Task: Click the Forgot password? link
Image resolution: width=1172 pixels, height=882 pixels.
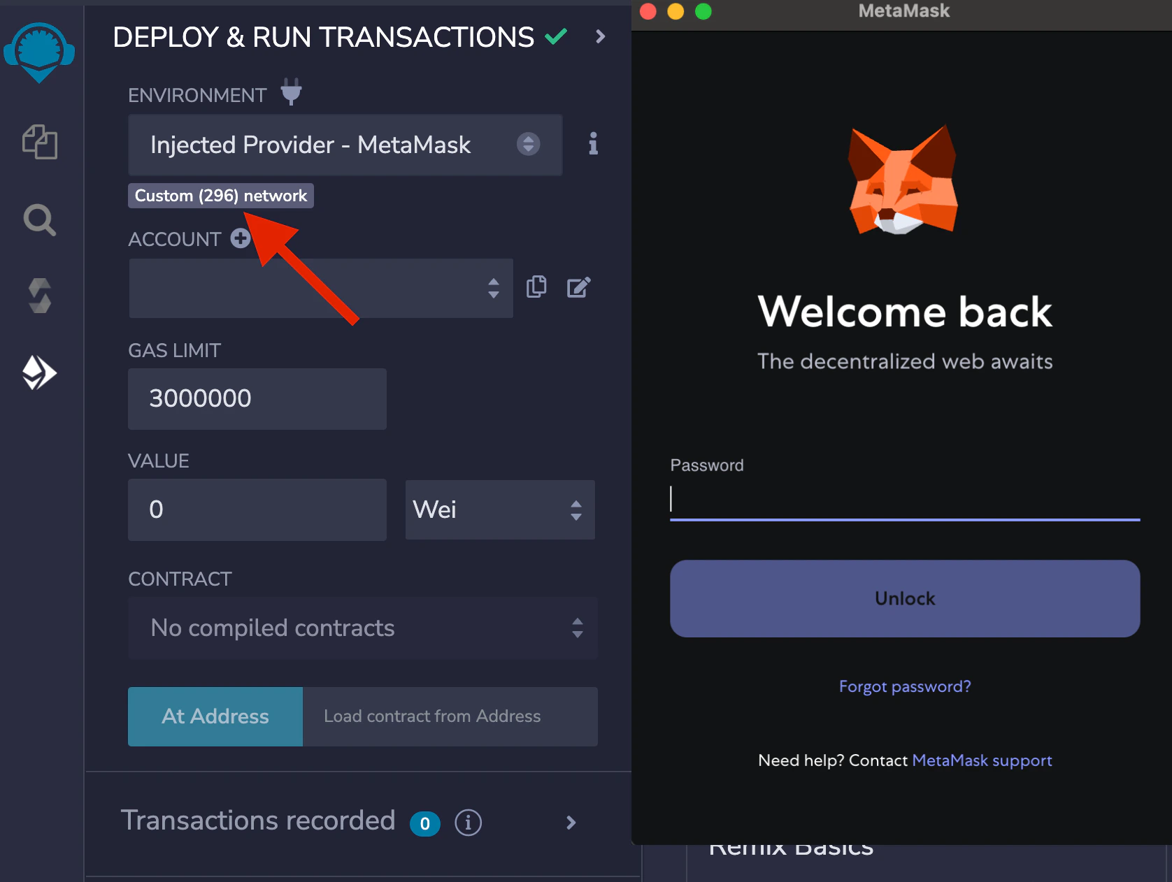Action: coord(905,686)
